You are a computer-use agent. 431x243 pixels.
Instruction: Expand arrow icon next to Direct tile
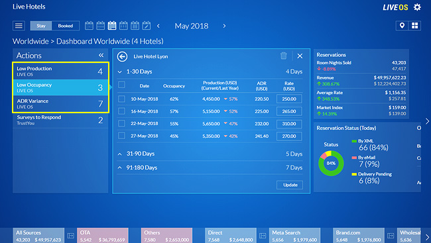click(x=263, y=236)
